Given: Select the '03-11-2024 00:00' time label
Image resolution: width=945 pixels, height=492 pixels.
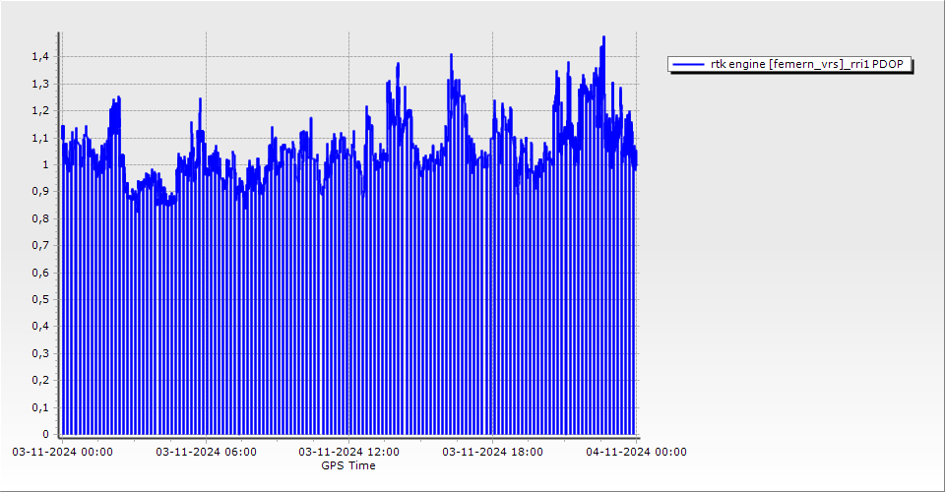Looking at the screenshot, I should pos(62,453).
